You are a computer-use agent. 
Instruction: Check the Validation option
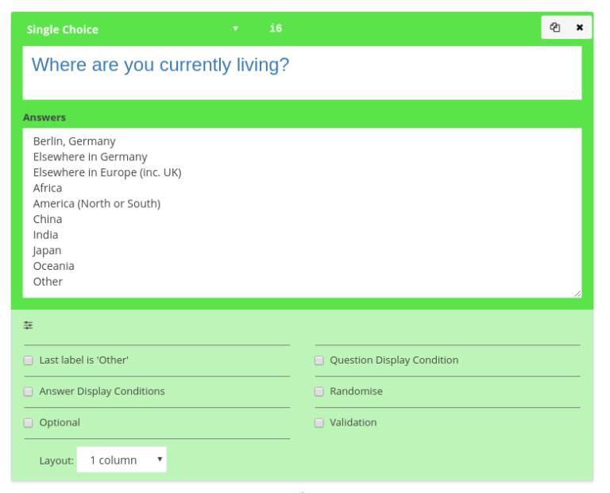pos(319,423)
